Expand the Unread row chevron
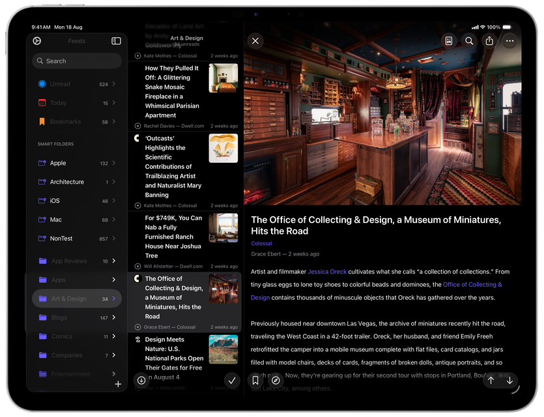Viewport: 544px width, 417px height. (x=114, y=84)
